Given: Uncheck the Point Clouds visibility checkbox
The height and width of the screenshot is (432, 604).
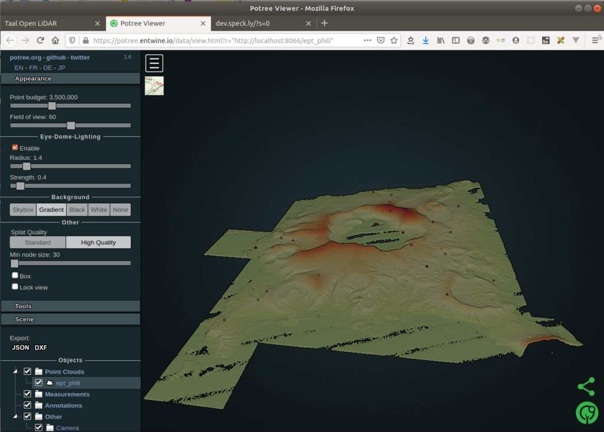Looking at the screenshot, I should pyautogui.click(x=27, y=371).
